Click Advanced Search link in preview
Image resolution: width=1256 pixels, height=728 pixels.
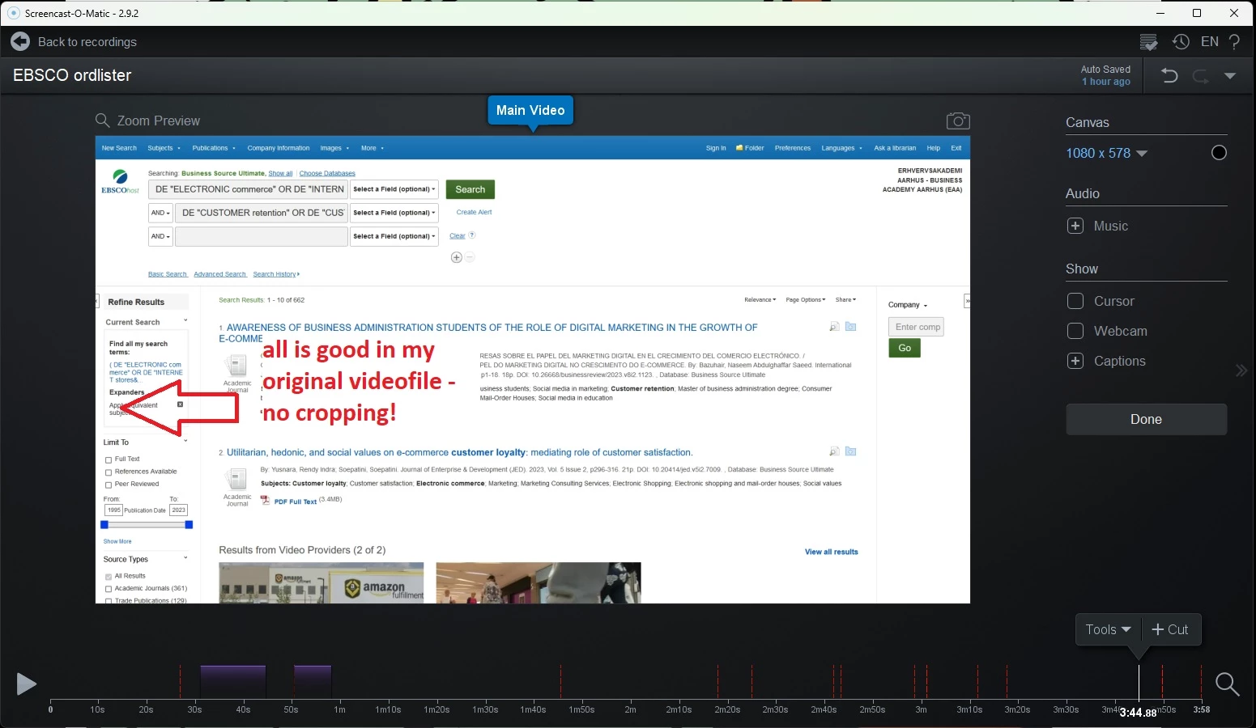tap(219, 274)
